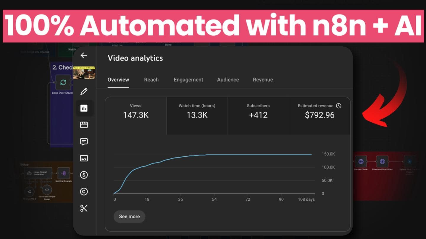Open the Monetization dollar sign icon
Screen dimensions: 426x239
(84, 175)
